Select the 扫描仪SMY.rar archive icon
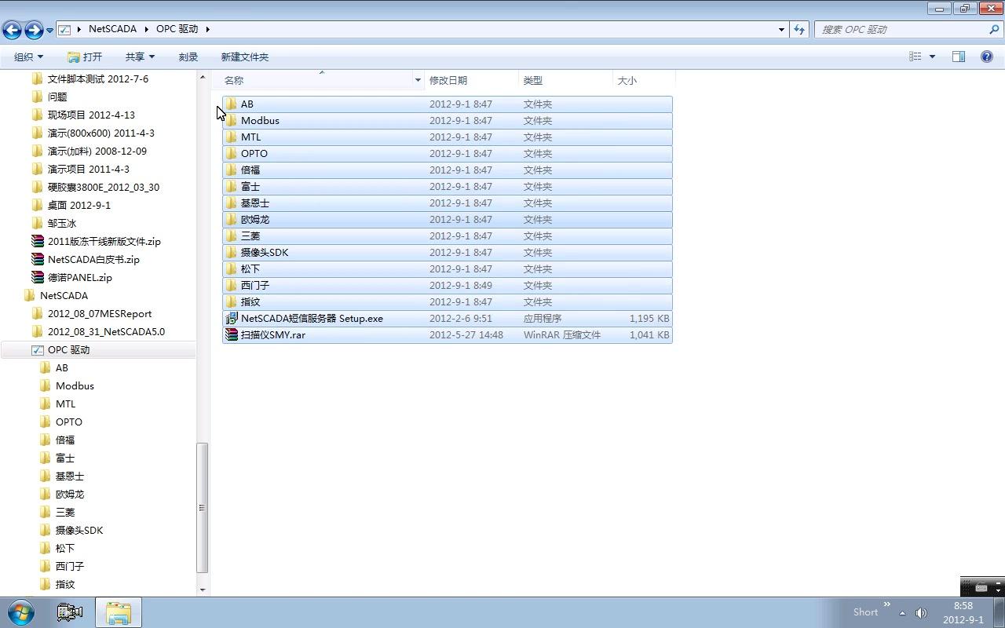Image resolution: width=1005 pixels, height=628 pixels. (x=231, y=334)
